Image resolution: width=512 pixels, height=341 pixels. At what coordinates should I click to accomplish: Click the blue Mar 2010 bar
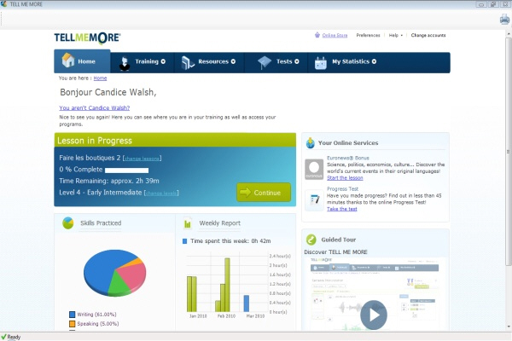(247, 303)
